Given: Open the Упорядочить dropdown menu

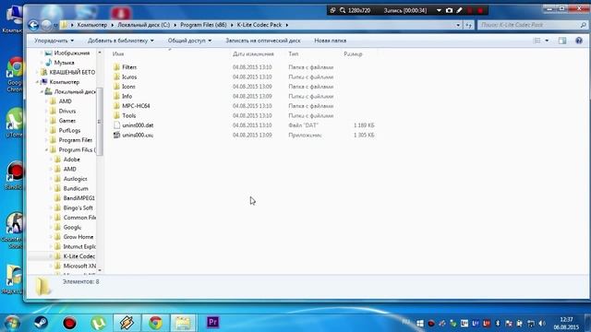Looking at the screenshot, I should click(54, 41).
